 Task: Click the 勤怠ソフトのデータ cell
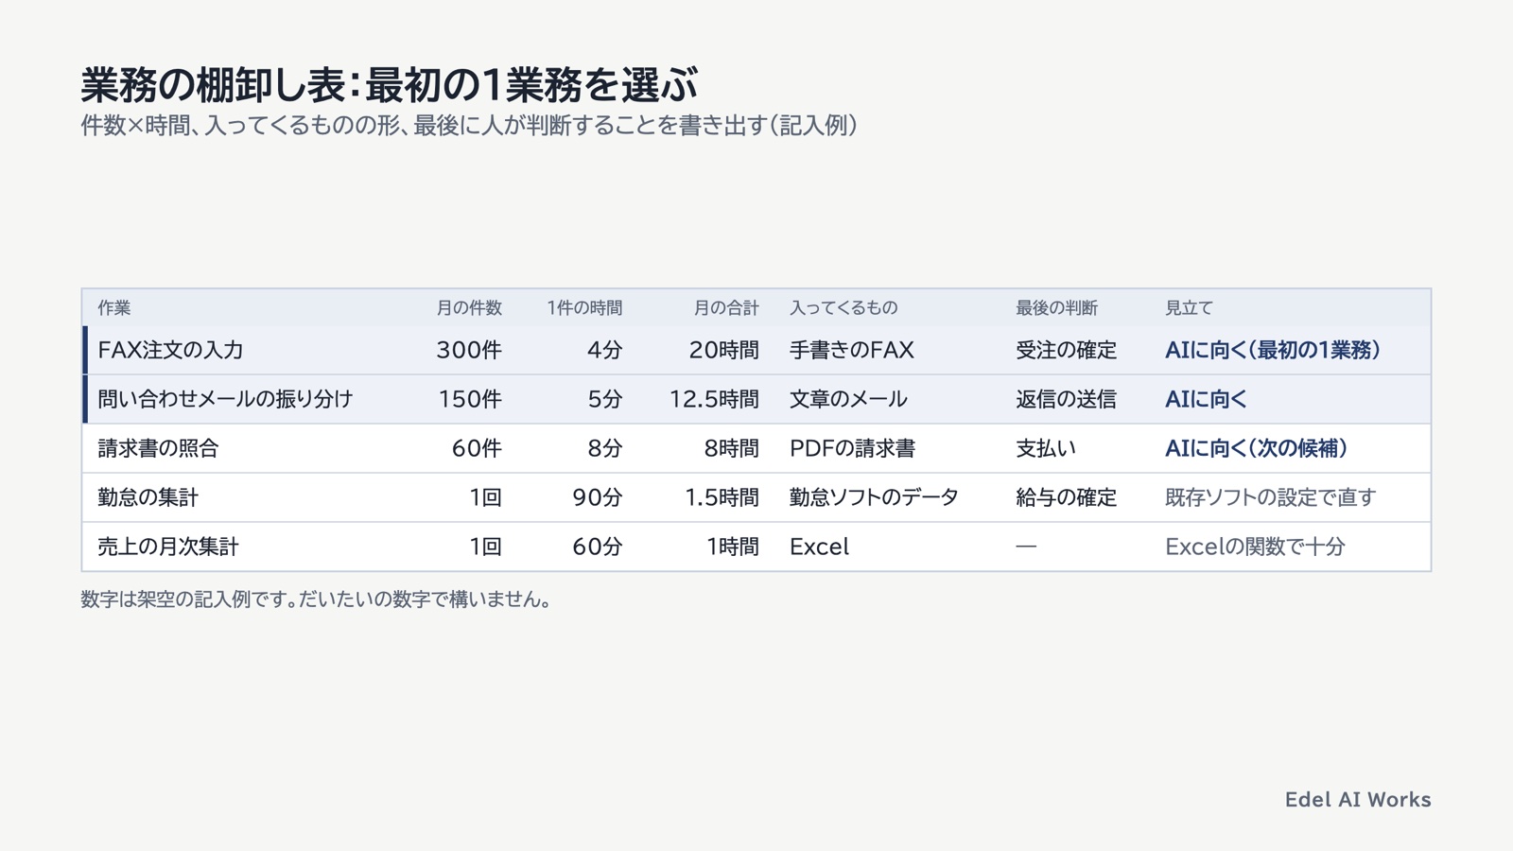pos(874,497)
